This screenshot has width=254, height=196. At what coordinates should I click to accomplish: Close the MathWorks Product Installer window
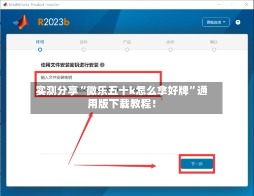(246, 5)
